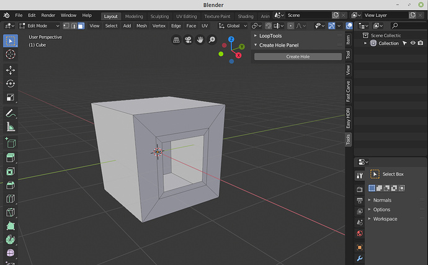The image size is (428, 265).
Task: Expand the Options panel
Action: pos(381,210)
